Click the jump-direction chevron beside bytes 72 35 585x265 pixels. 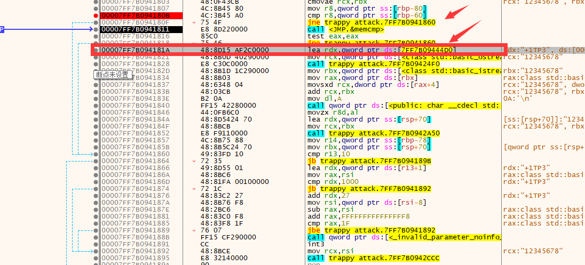coord(194,160)
